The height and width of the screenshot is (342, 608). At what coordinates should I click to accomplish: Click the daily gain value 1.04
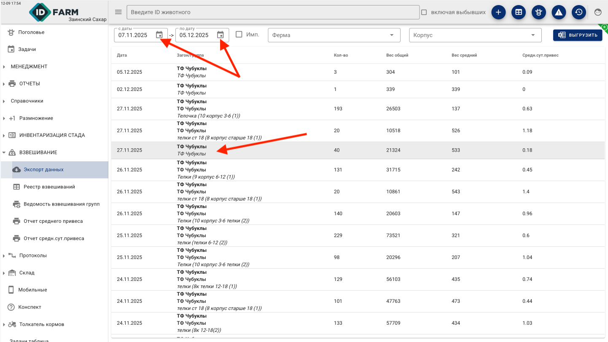(527, 257)
